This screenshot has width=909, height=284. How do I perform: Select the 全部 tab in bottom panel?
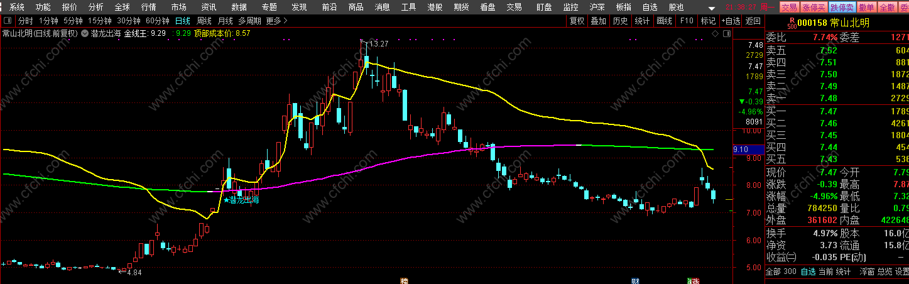point(773,271)
